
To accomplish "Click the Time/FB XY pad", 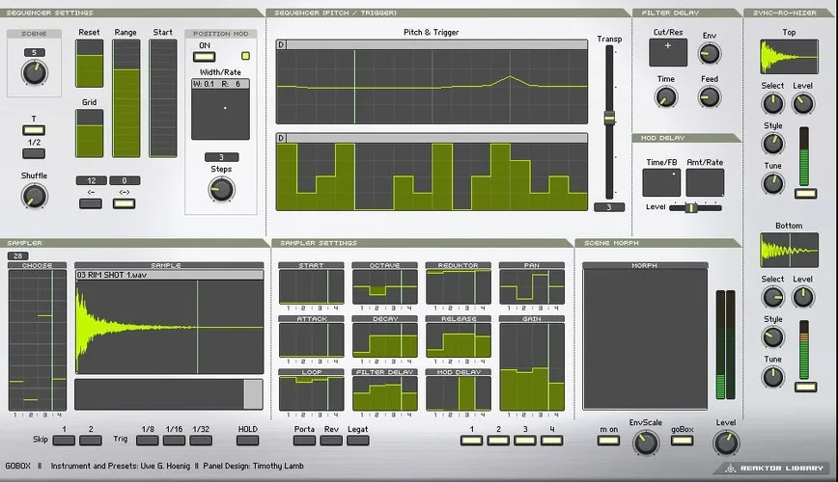I will tap(661, 182).
